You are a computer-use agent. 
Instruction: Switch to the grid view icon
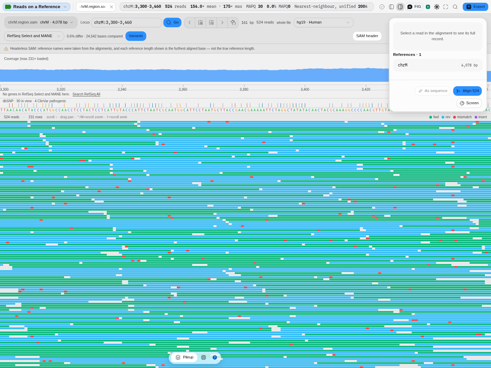pyautogui.click(x=204, y=357)
